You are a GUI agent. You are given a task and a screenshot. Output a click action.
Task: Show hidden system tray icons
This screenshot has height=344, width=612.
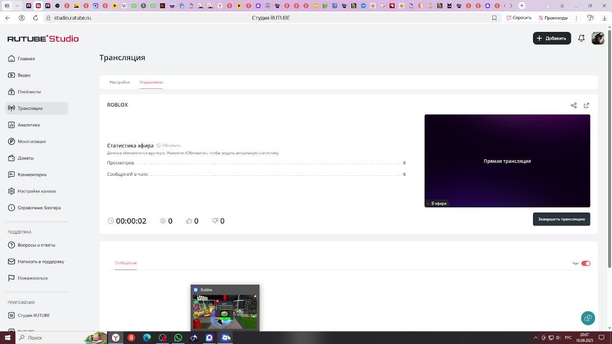pos(535,338)
